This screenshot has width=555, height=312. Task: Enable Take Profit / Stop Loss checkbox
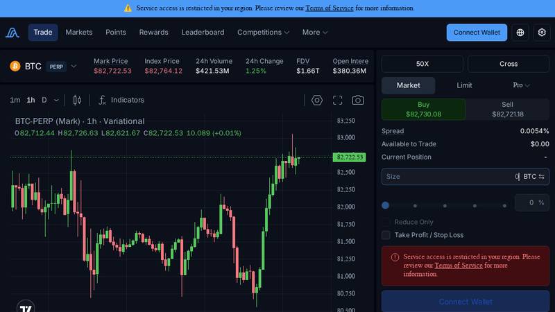[386, 235]
